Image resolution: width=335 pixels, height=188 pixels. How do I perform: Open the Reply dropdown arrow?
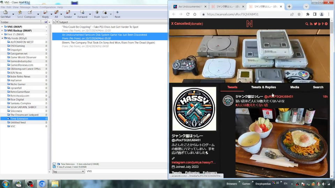point(51,14)
